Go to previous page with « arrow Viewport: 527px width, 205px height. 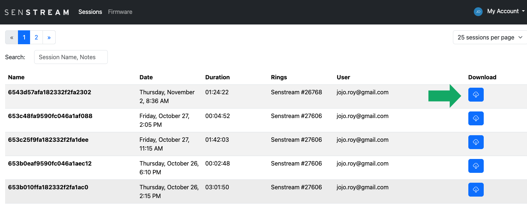tap(12, 37)
